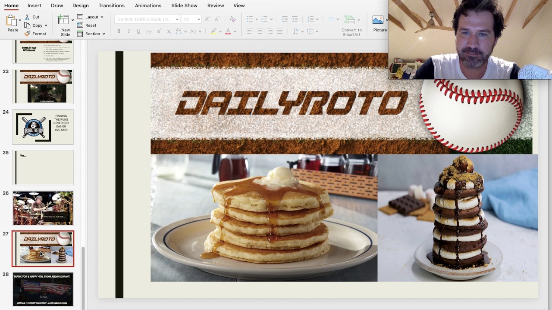Select slide 25 thumbnail
552x310 pixels.
(x=43, y=167)
